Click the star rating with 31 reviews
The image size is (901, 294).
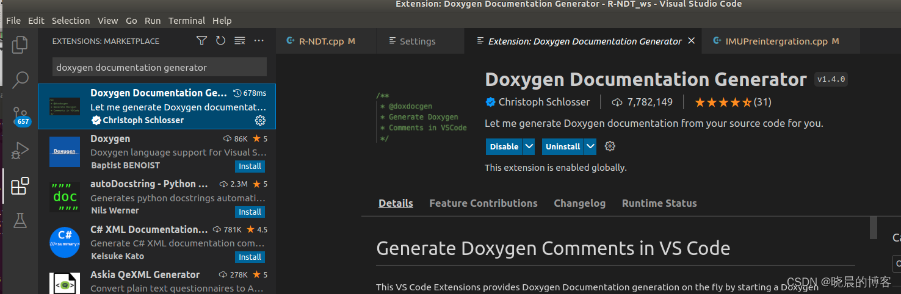click(x=733, y=102)
